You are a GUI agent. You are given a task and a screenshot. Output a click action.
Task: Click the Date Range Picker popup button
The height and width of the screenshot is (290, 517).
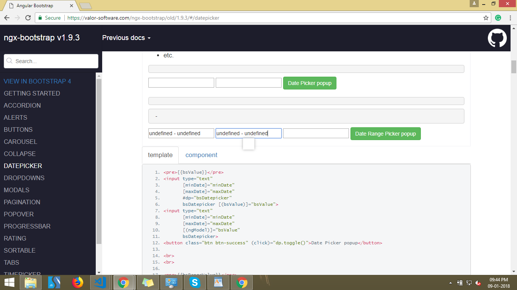click(385, 133)
